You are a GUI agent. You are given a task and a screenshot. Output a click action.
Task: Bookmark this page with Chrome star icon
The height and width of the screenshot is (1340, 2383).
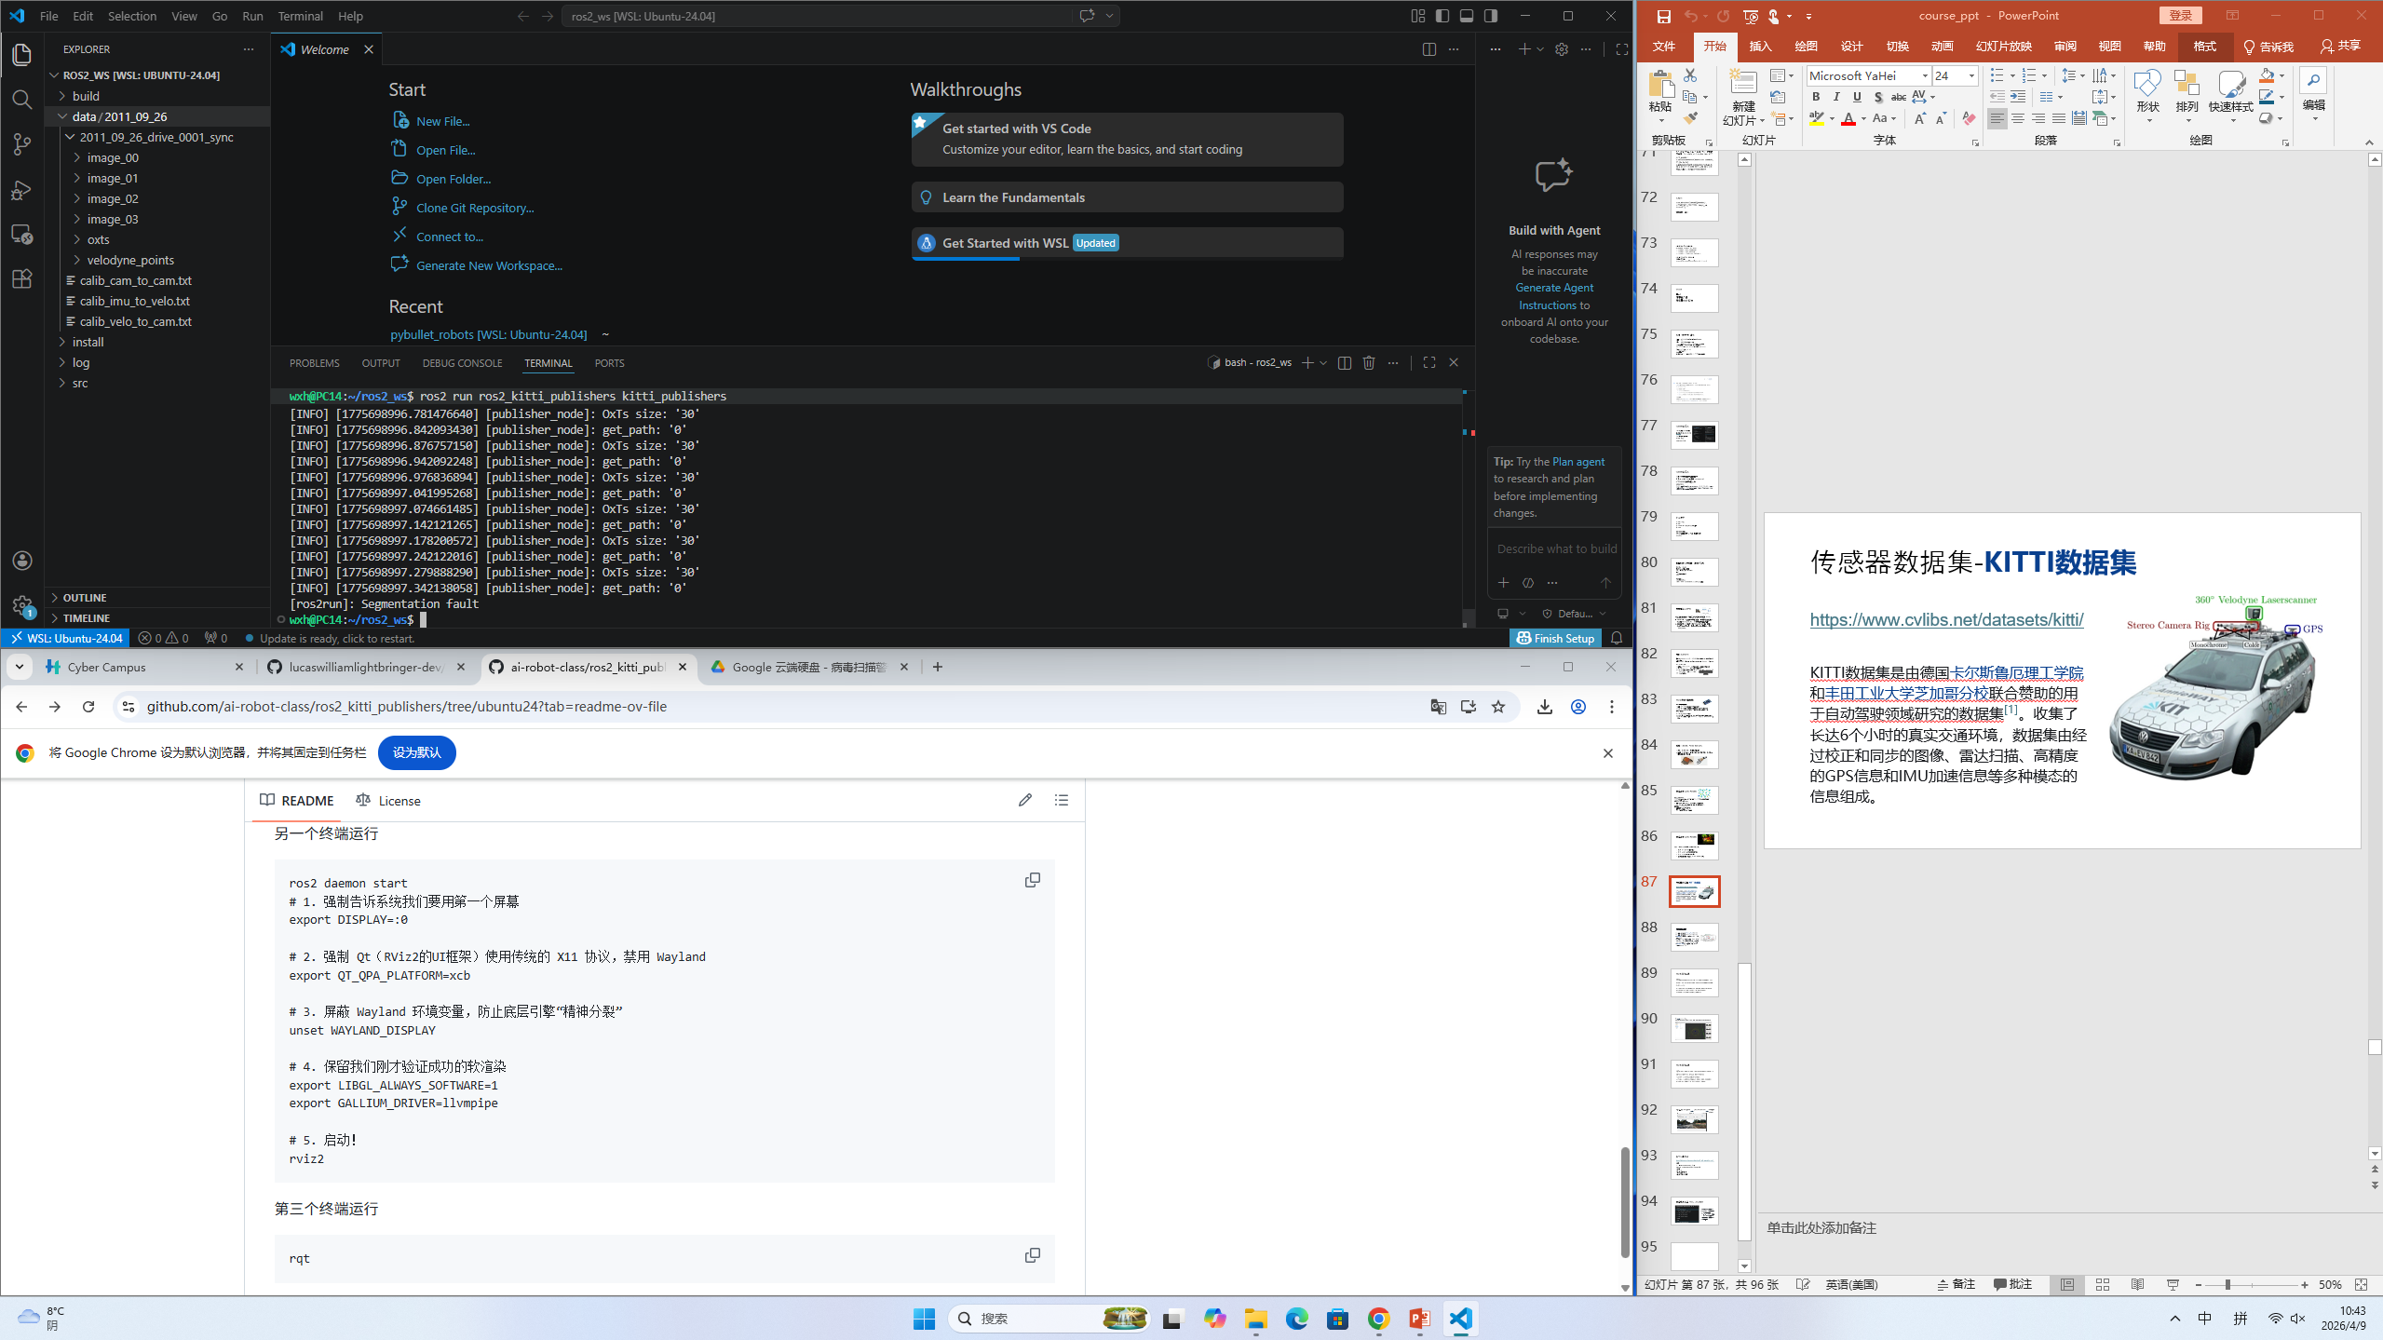coord(1498,707)
